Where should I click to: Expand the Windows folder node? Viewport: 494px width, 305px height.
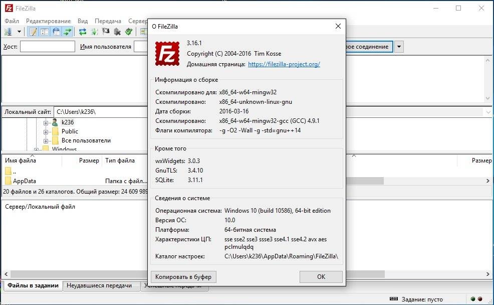pyautogui.click(x=36, y=149)
